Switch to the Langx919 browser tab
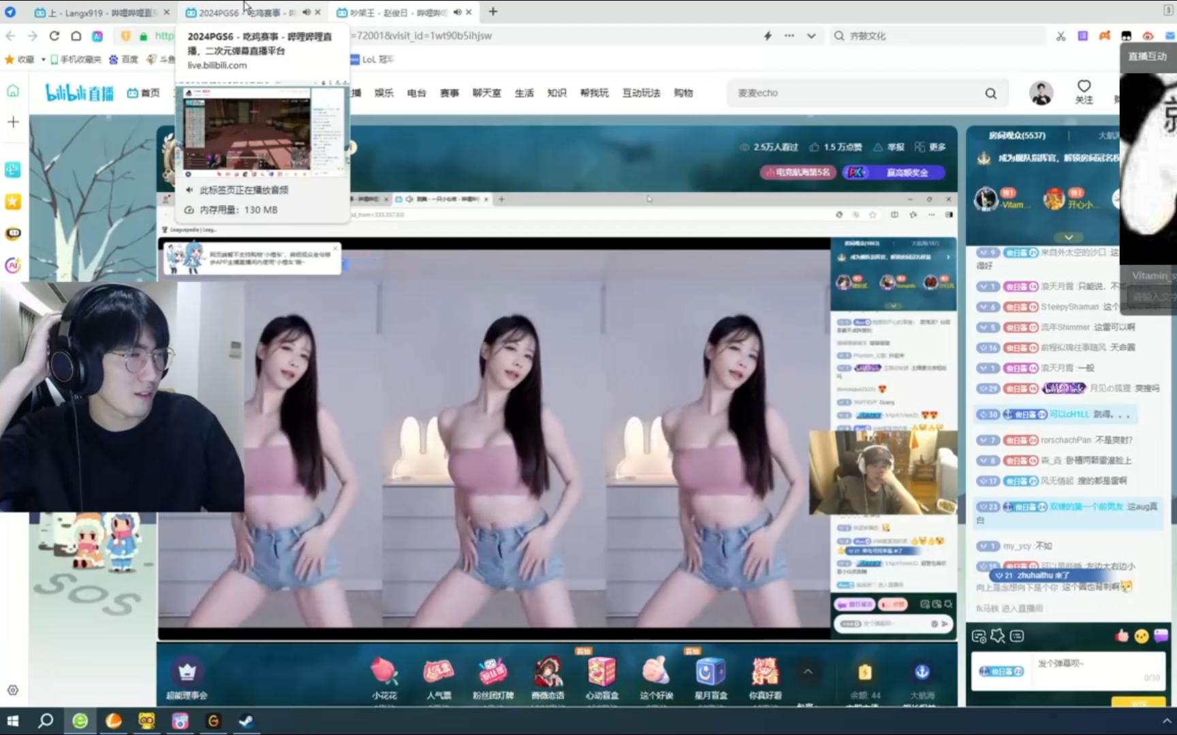This screenshot has width=1177, height=735. [95, 12]
